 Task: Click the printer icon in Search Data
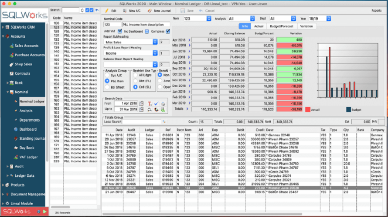pyautogui.click(x=163, y=103)
